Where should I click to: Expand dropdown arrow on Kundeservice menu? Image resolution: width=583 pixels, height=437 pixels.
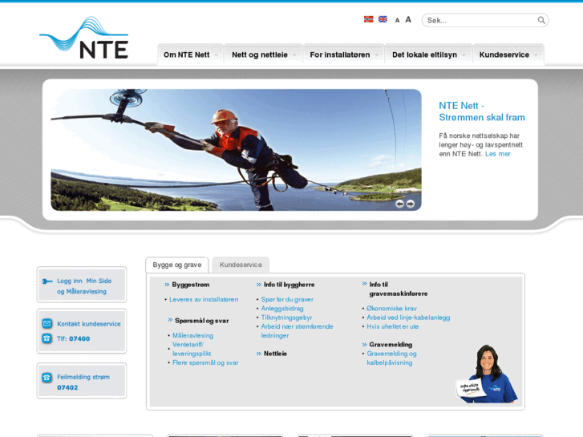pyautogui.click(x=536, y=55)
